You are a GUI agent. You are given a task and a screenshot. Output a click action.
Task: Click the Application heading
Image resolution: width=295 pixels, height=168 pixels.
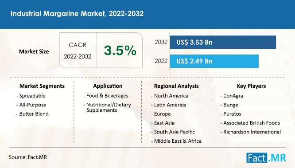[108, 86]
